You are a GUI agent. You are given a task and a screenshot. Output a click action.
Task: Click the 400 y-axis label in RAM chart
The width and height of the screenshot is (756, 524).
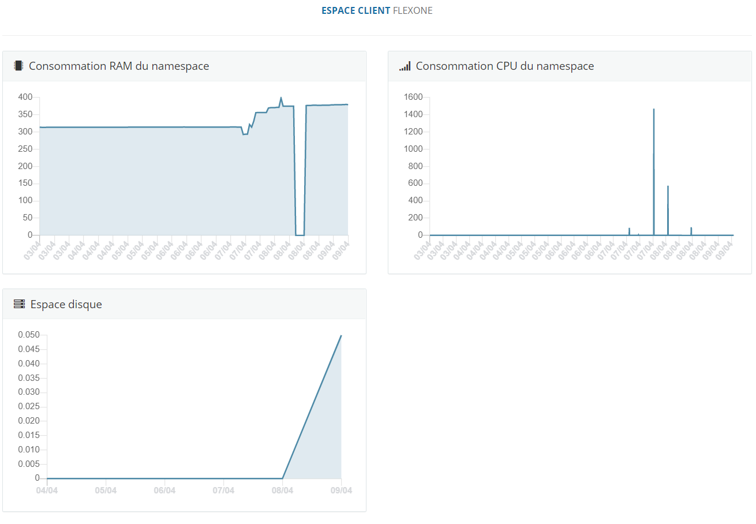pos(25,97)
